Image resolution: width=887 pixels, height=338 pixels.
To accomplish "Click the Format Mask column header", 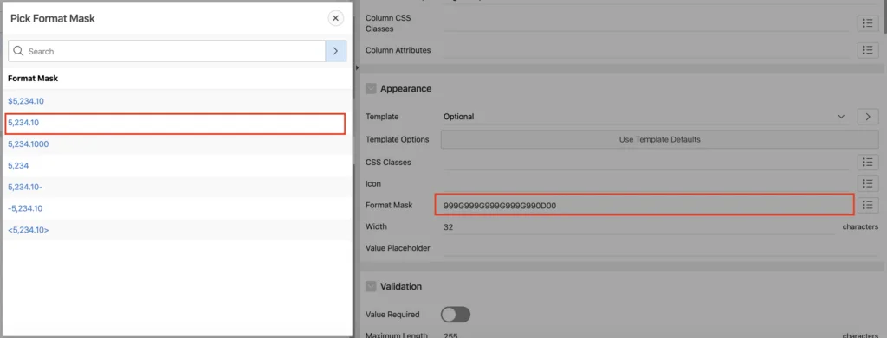I will coord(33,79).
